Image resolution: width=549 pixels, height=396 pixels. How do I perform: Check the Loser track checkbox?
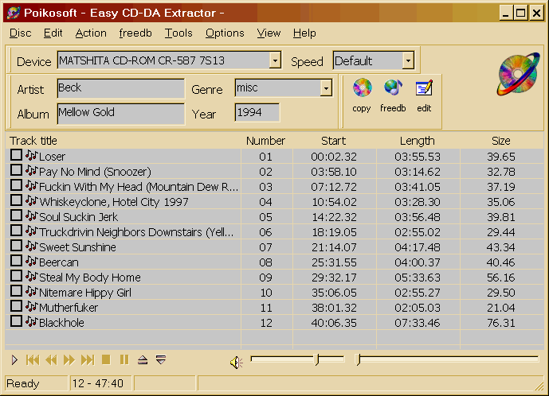16,155
